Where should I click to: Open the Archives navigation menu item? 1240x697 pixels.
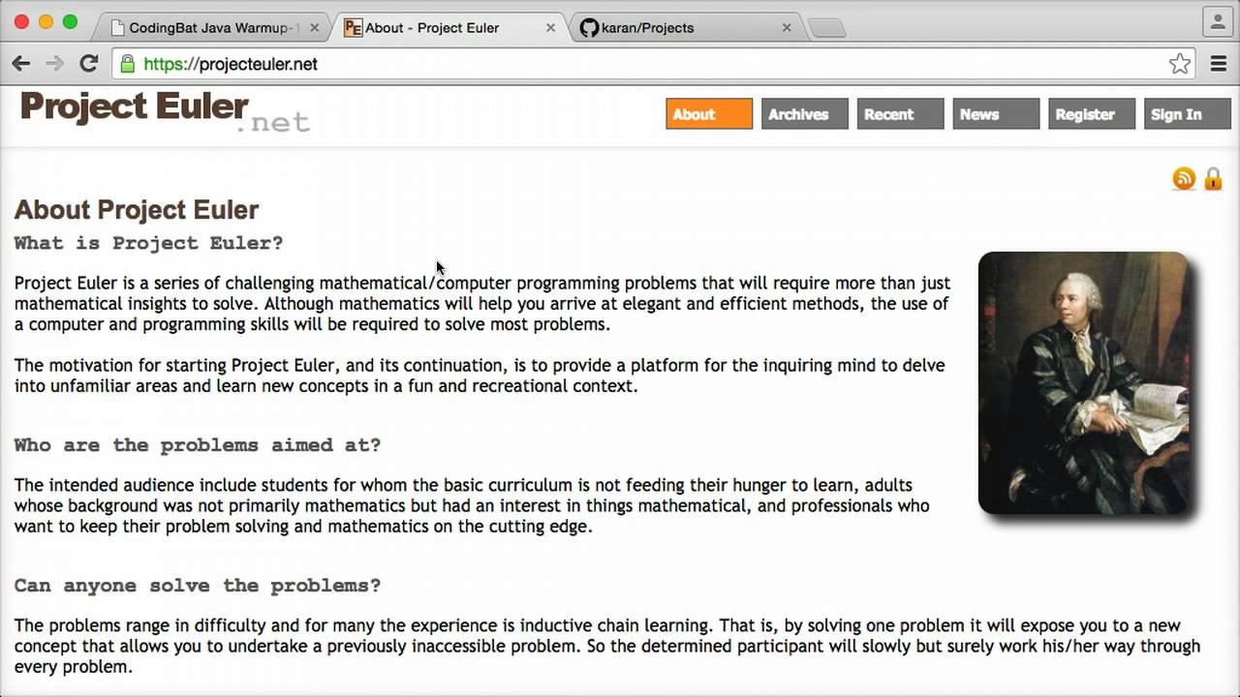805,114
